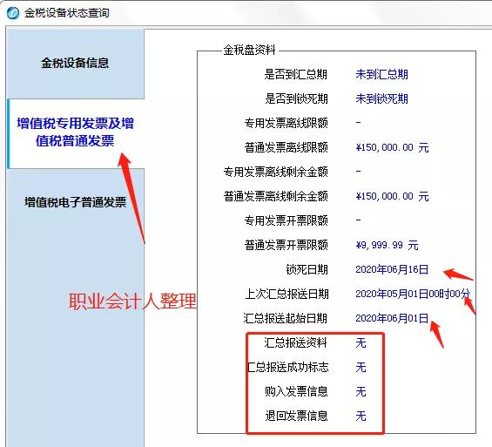This screenshot has width=492, height=447.
Task: Click the app icon in title bar
Action: click(x=13, y=13)
